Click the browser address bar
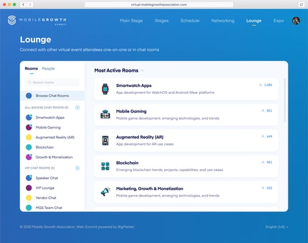Screen dimensions: 308x243 pos(159,4)
